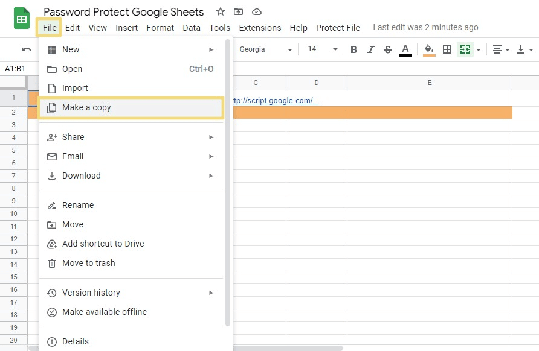Choose Move to trash option
This screenshot has height=351, width=539.
coord(88,263)
